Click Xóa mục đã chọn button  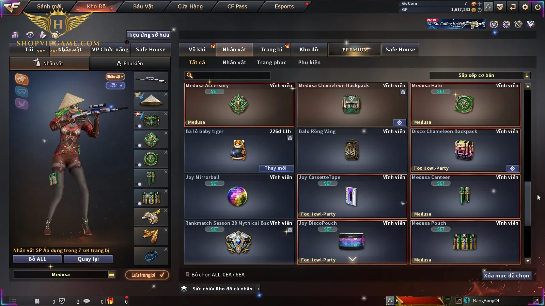click(507, 275)
